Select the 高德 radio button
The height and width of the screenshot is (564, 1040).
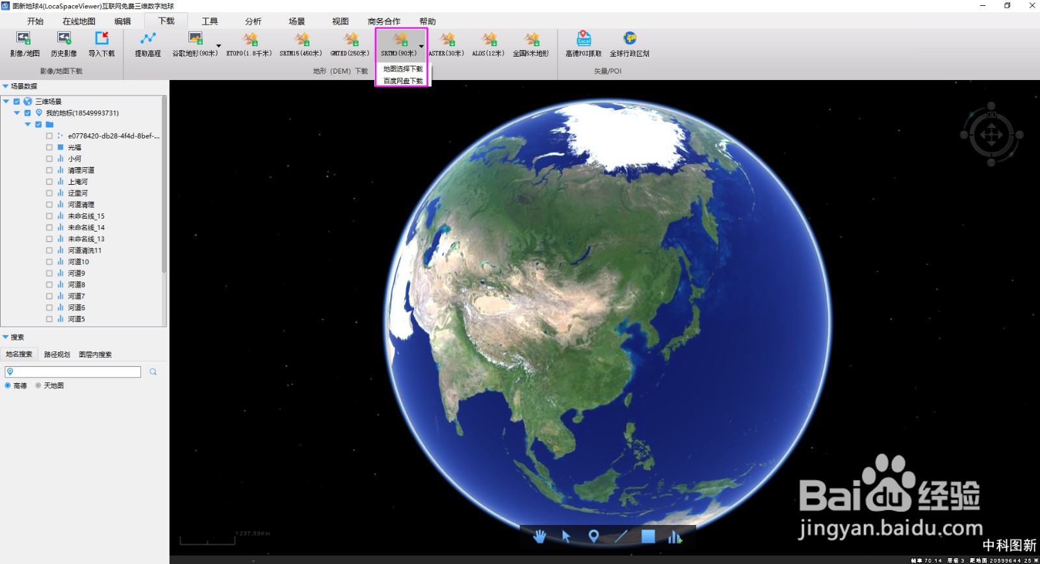8,386
